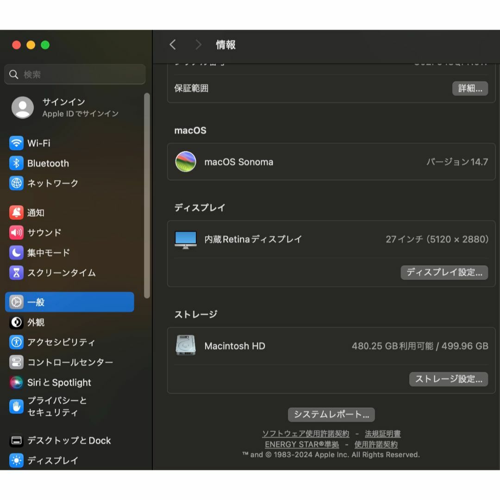Click the macOS section heading

[x=190, y=131]
